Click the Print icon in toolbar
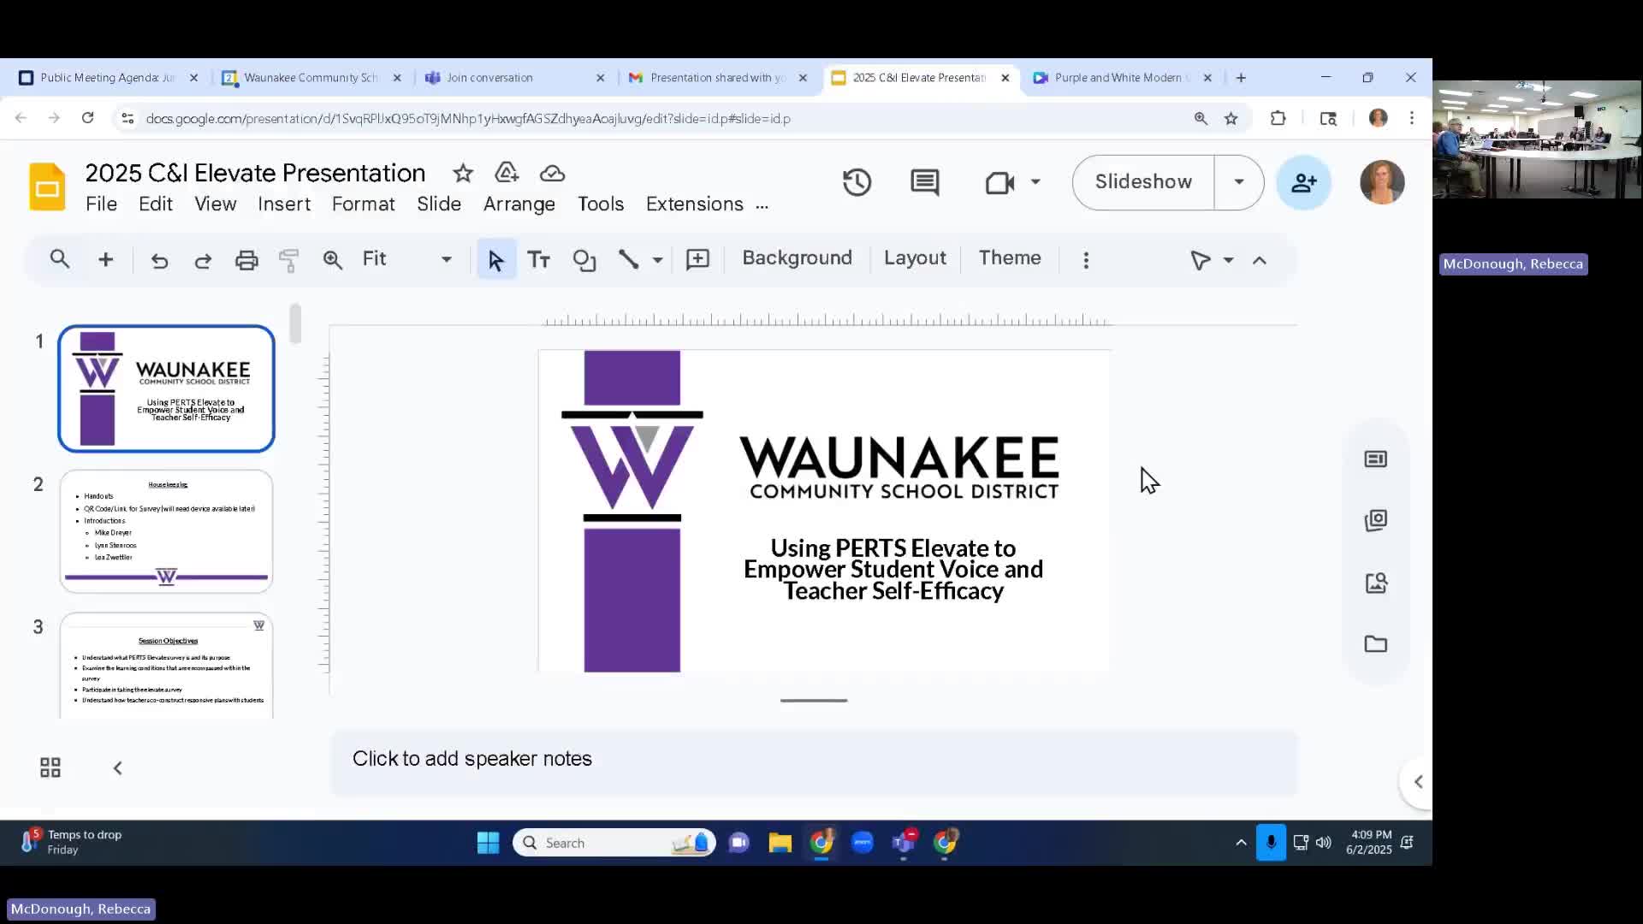 246,260
